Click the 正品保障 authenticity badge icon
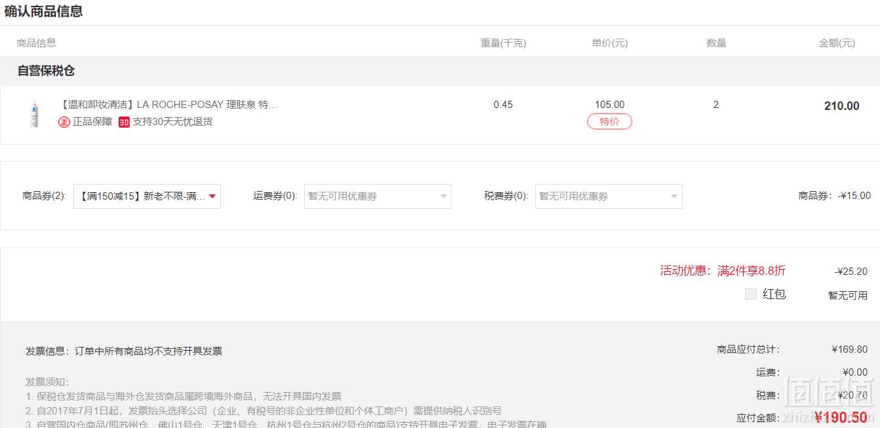The height and width of the screenshot is (428, 880). (x=64, y=122)
